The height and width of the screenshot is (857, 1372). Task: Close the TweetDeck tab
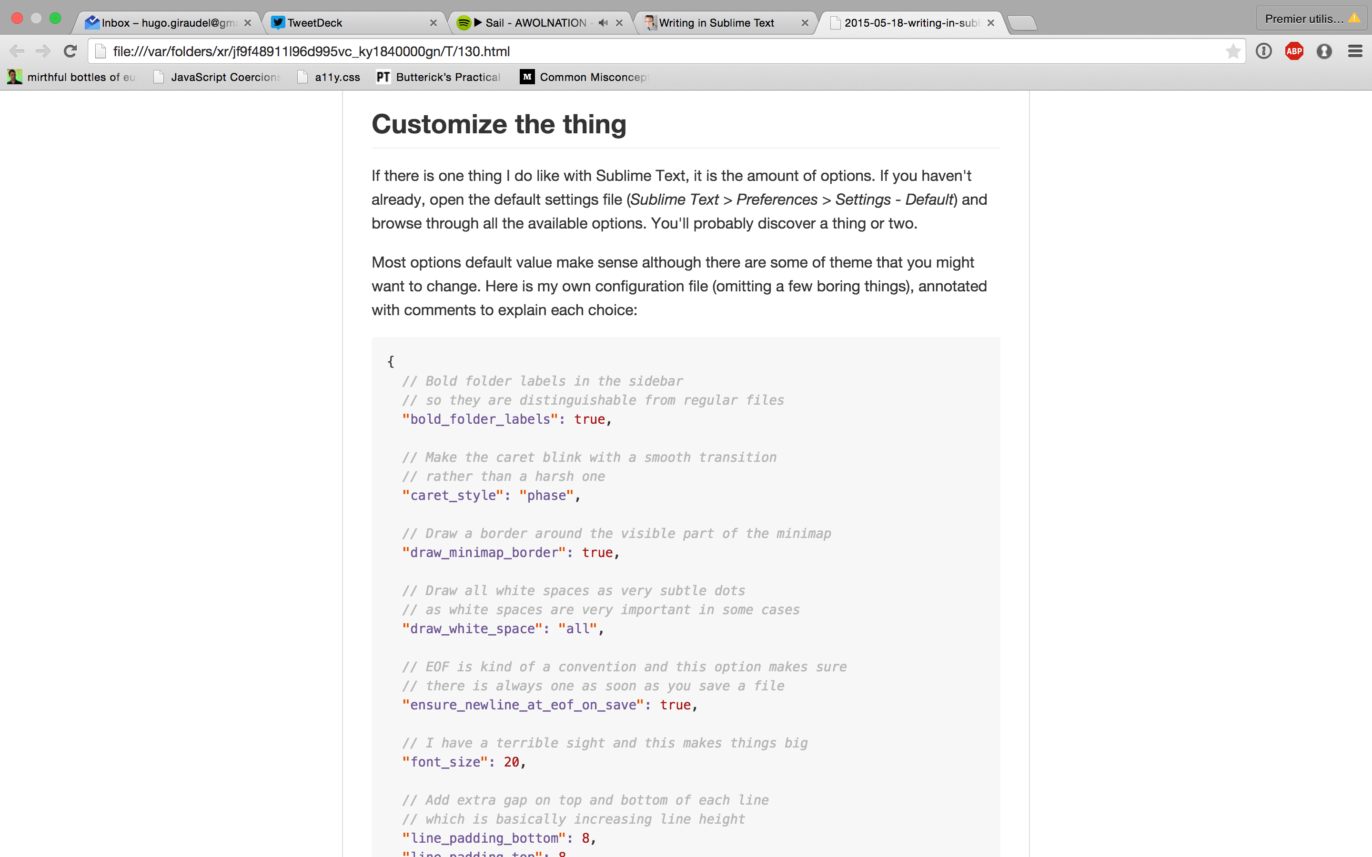click(x=433, y=23)
